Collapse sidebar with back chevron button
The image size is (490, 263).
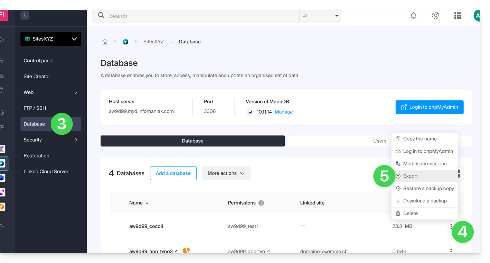tap(25, 16)
